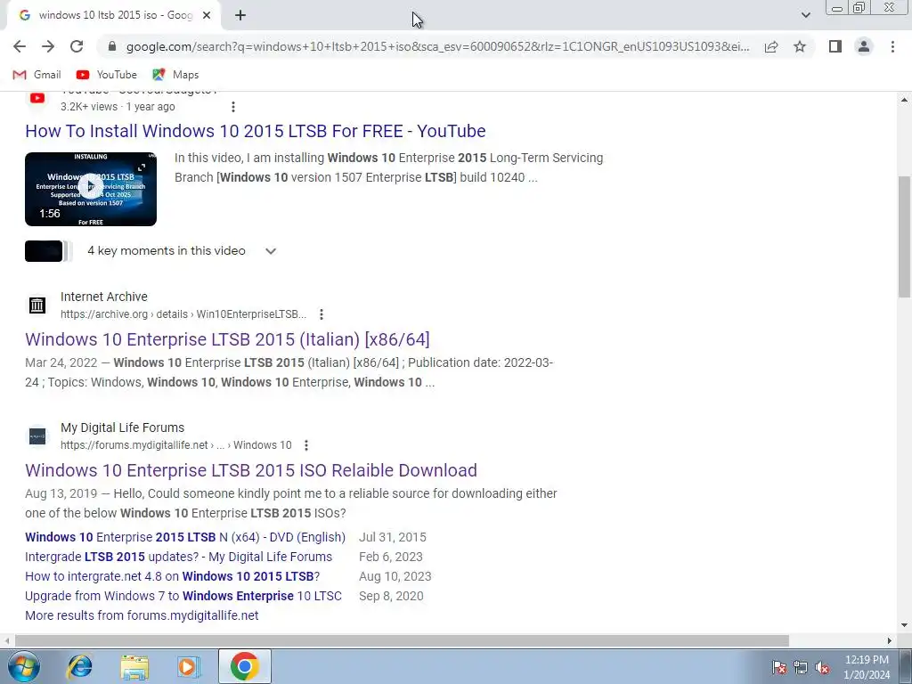Click the My Digital Life Forums site name

(123, 427)
